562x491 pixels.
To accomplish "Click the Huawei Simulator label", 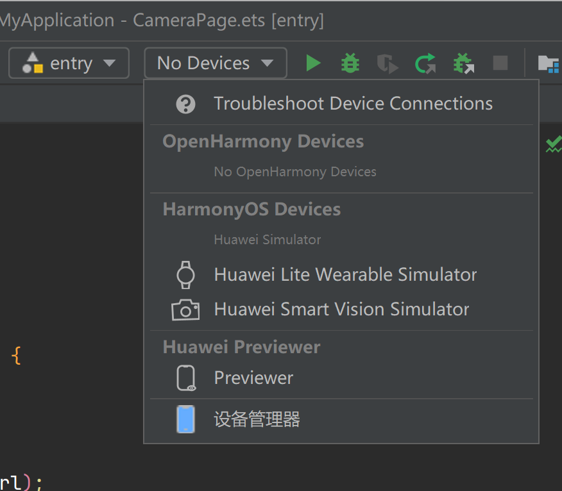I will pyautogui.click(x=268, y=240).
